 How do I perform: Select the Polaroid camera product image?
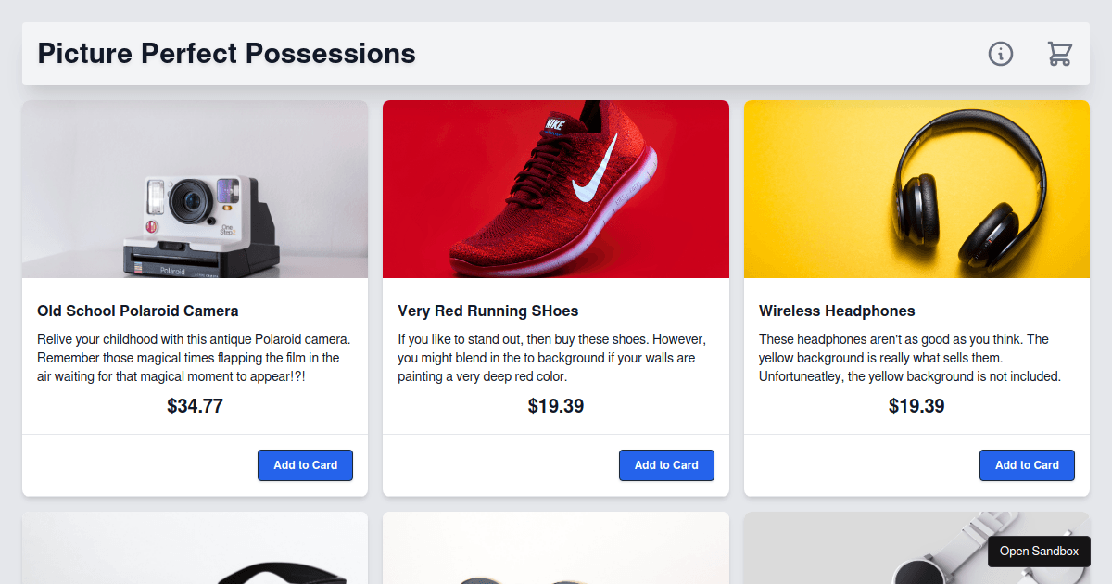pos(195,189)
